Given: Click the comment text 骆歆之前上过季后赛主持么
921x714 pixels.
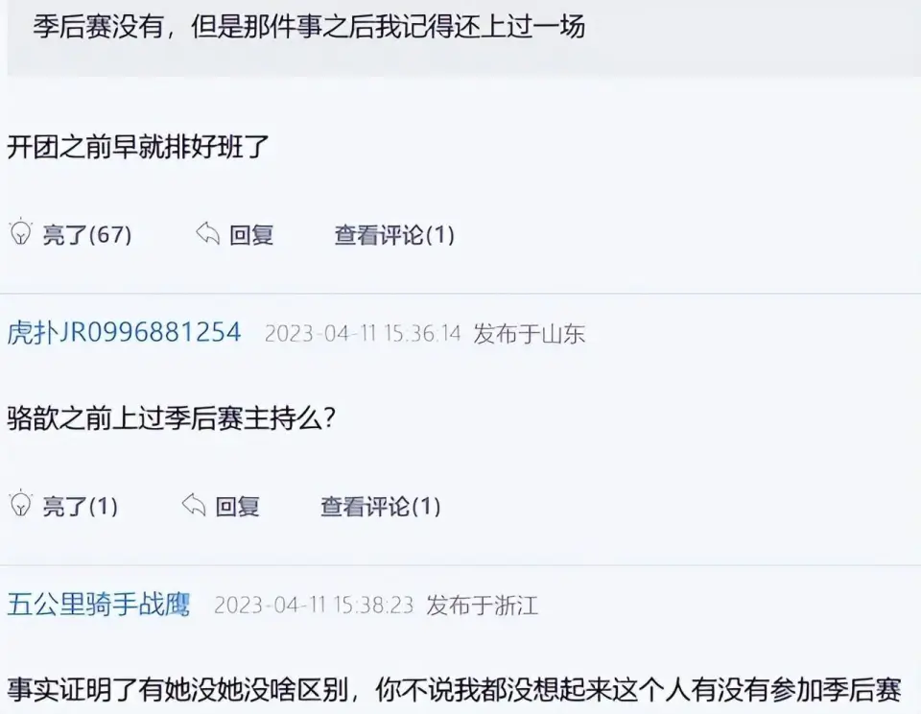Looking at the screenshot, I should pos(171,418).
